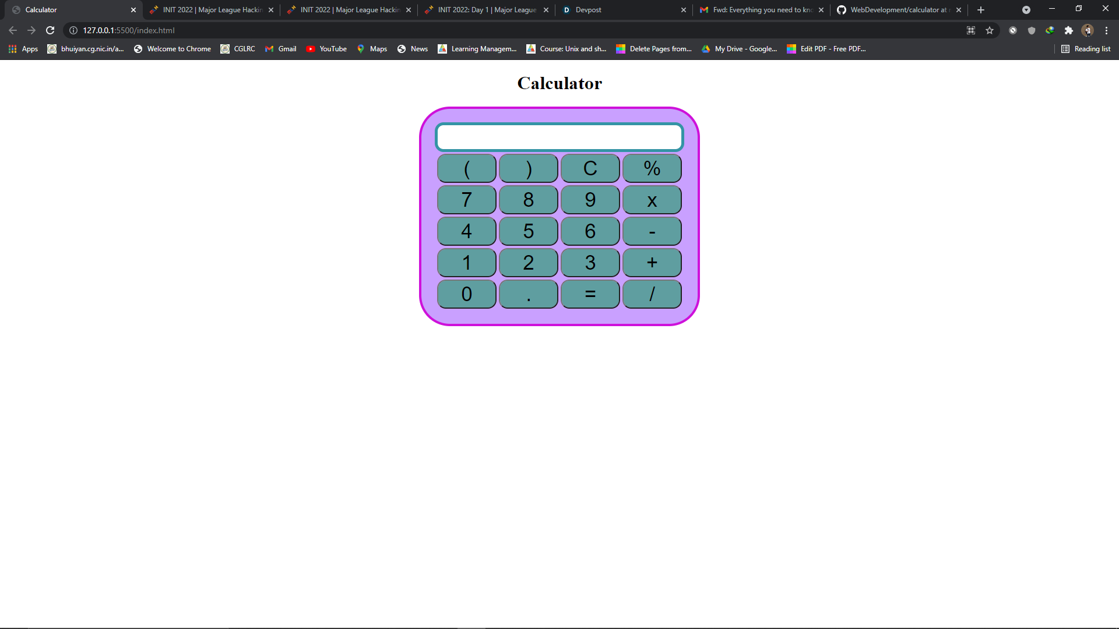Viewport: 1119px width, 629px height.
Task: Switch to the Devpost tab
Action: [x=621, y=10]
